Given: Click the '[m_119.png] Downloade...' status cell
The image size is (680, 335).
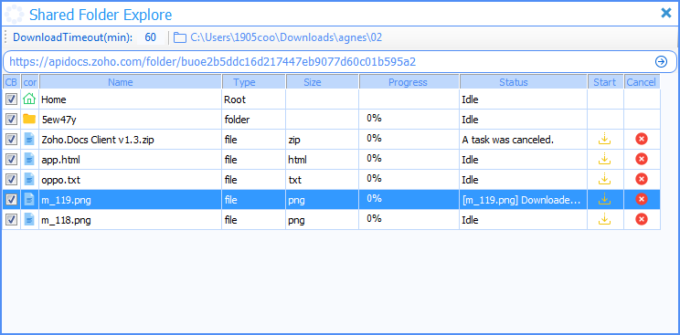Looking at the screenshot, I should click(x=524, y=199).
